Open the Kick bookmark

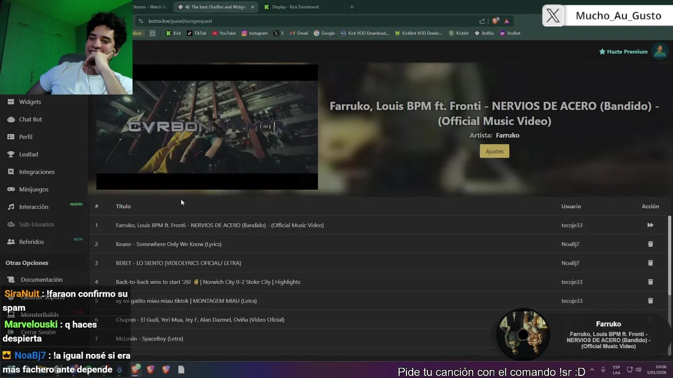coord(173,33)
